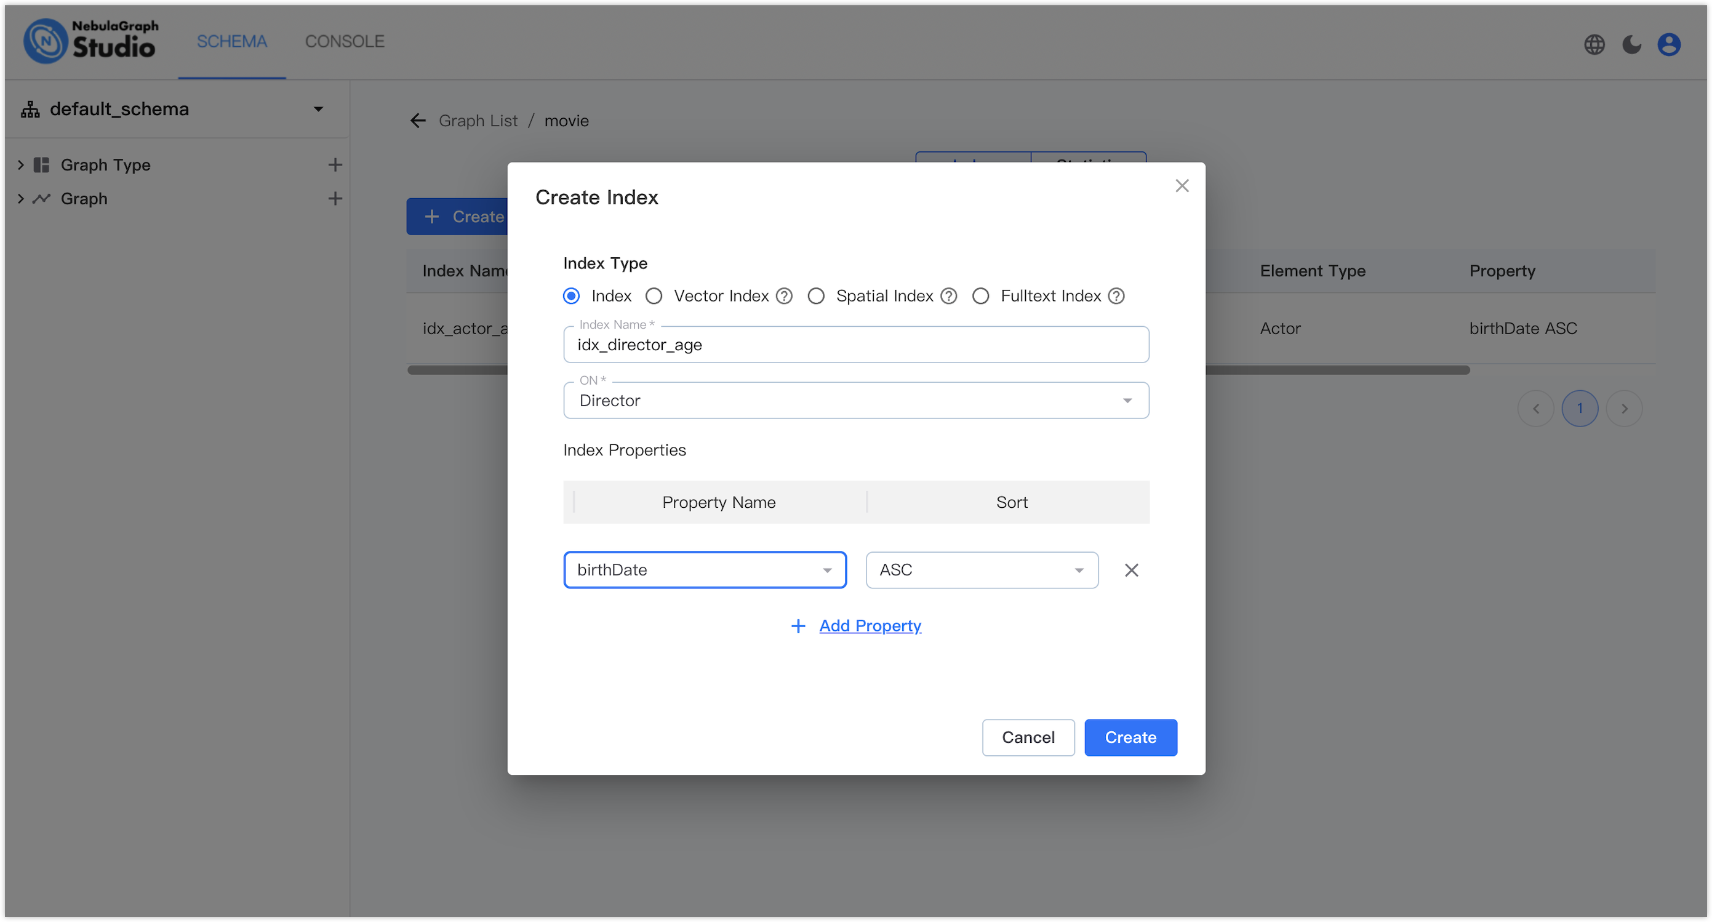Open the user account avatar

point(1668,44)
